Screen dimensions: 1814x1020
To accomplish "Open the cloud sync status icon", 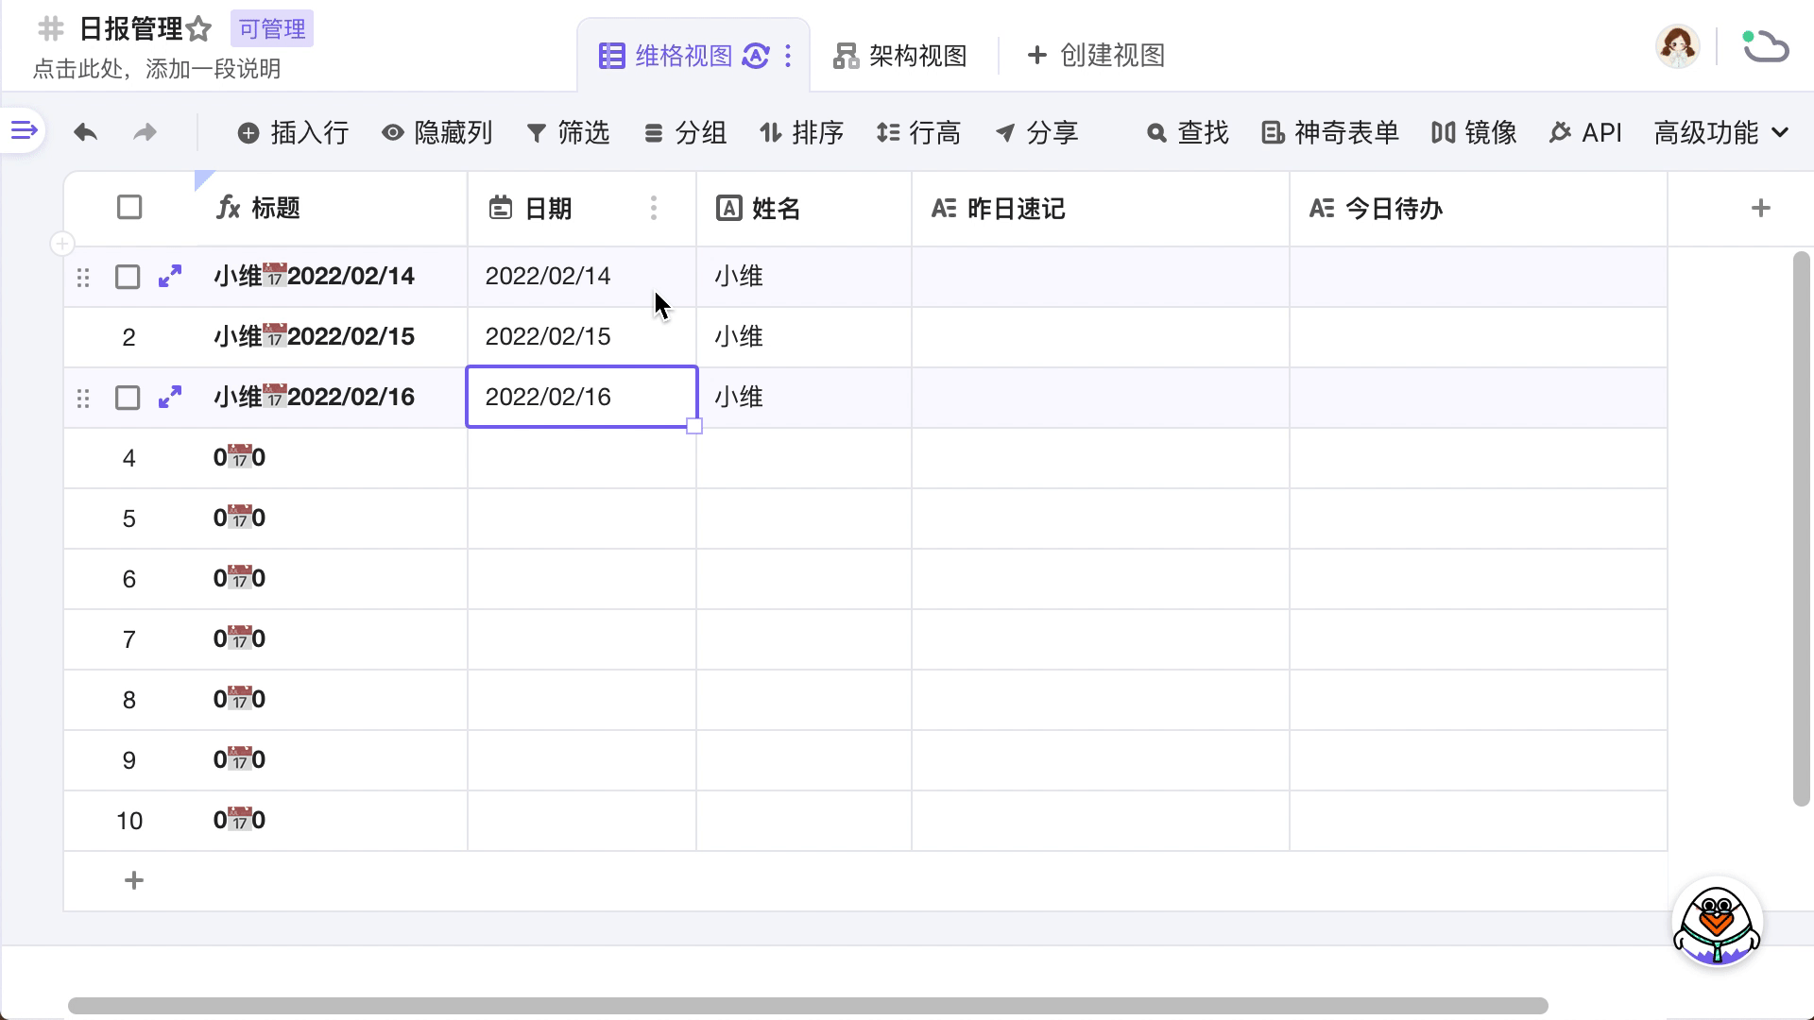I will (x=1765, y=45).
